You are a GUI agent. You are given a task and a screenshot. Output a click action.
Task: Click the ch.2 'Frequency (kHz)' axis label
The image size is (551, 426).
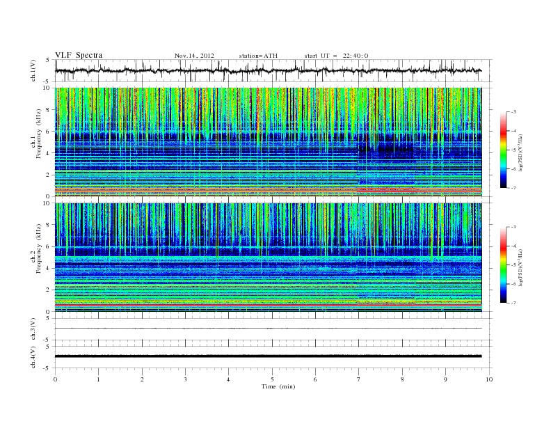39,248
